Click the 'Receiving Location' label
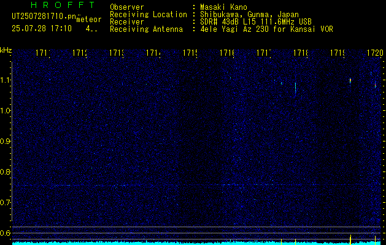Image resolution: width=386 pixels, height=245 pixels. [x=149, y=15]
